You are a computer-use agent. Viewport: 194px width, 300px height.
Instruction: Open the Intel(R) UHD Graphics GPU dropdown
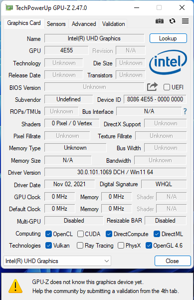(57, 261)
